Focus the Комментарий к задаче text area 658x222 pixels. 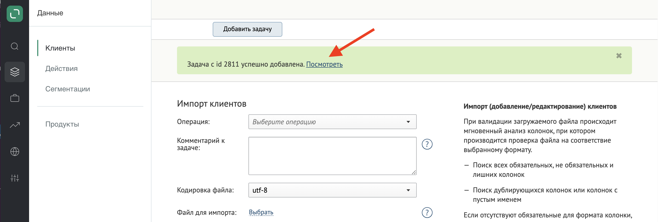(x=332, y=156)
